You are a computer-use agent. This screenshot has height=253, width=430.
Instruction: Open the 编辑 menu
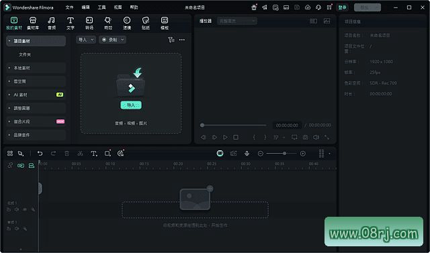[85, 7]
